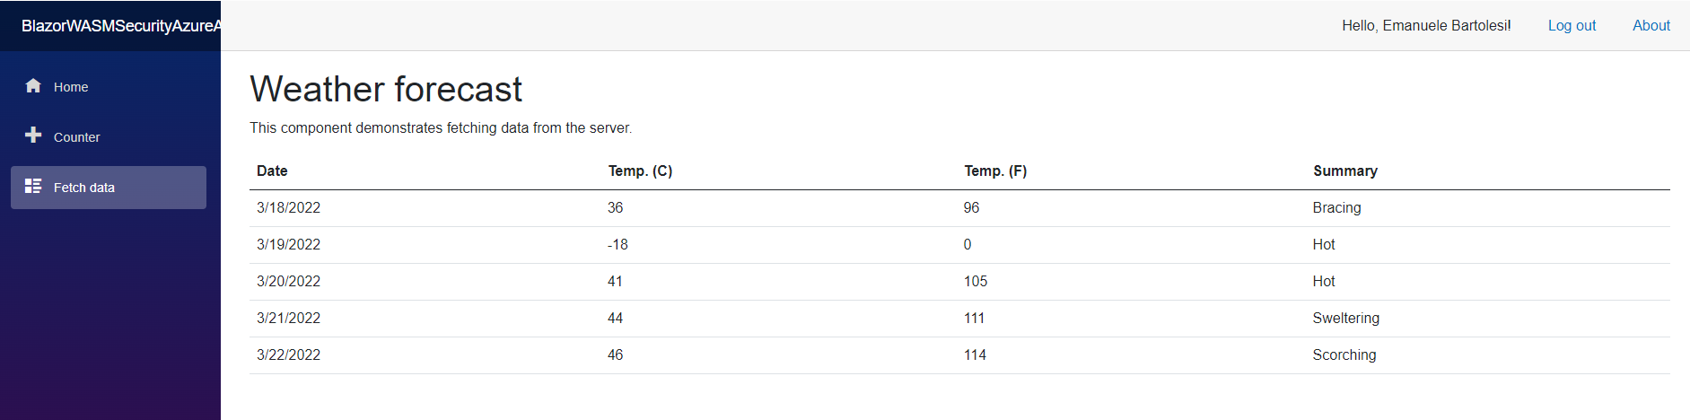Click the Scorching summary cell
1690x420 pixels.
(1344, 355)
